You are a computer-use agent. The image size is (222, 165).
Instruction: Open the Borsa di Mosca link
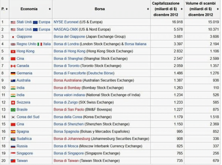tap(66, 146)
